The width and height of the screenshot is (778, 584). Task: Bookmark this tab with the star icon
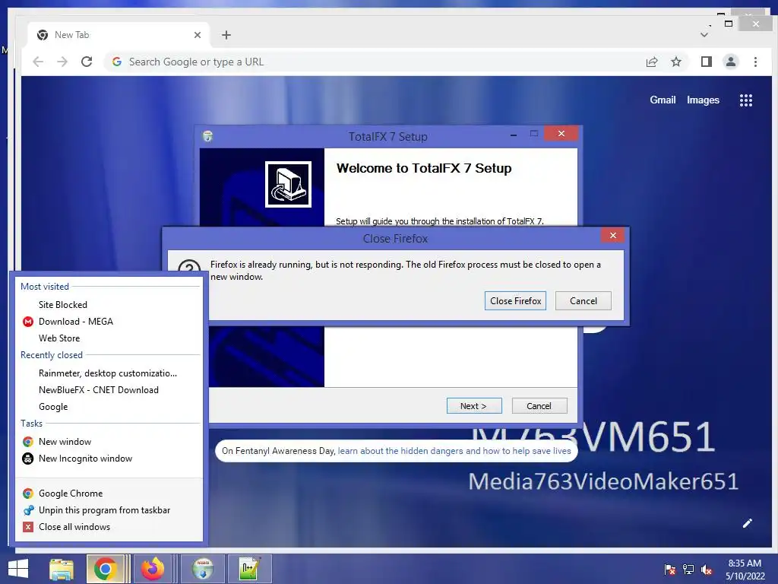point(675,62)
